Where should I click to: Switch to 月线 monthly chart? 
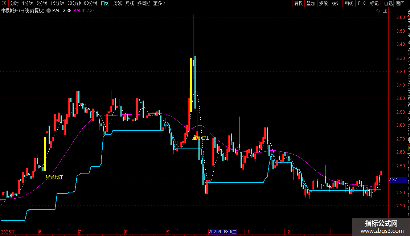(x=130, y=3)
